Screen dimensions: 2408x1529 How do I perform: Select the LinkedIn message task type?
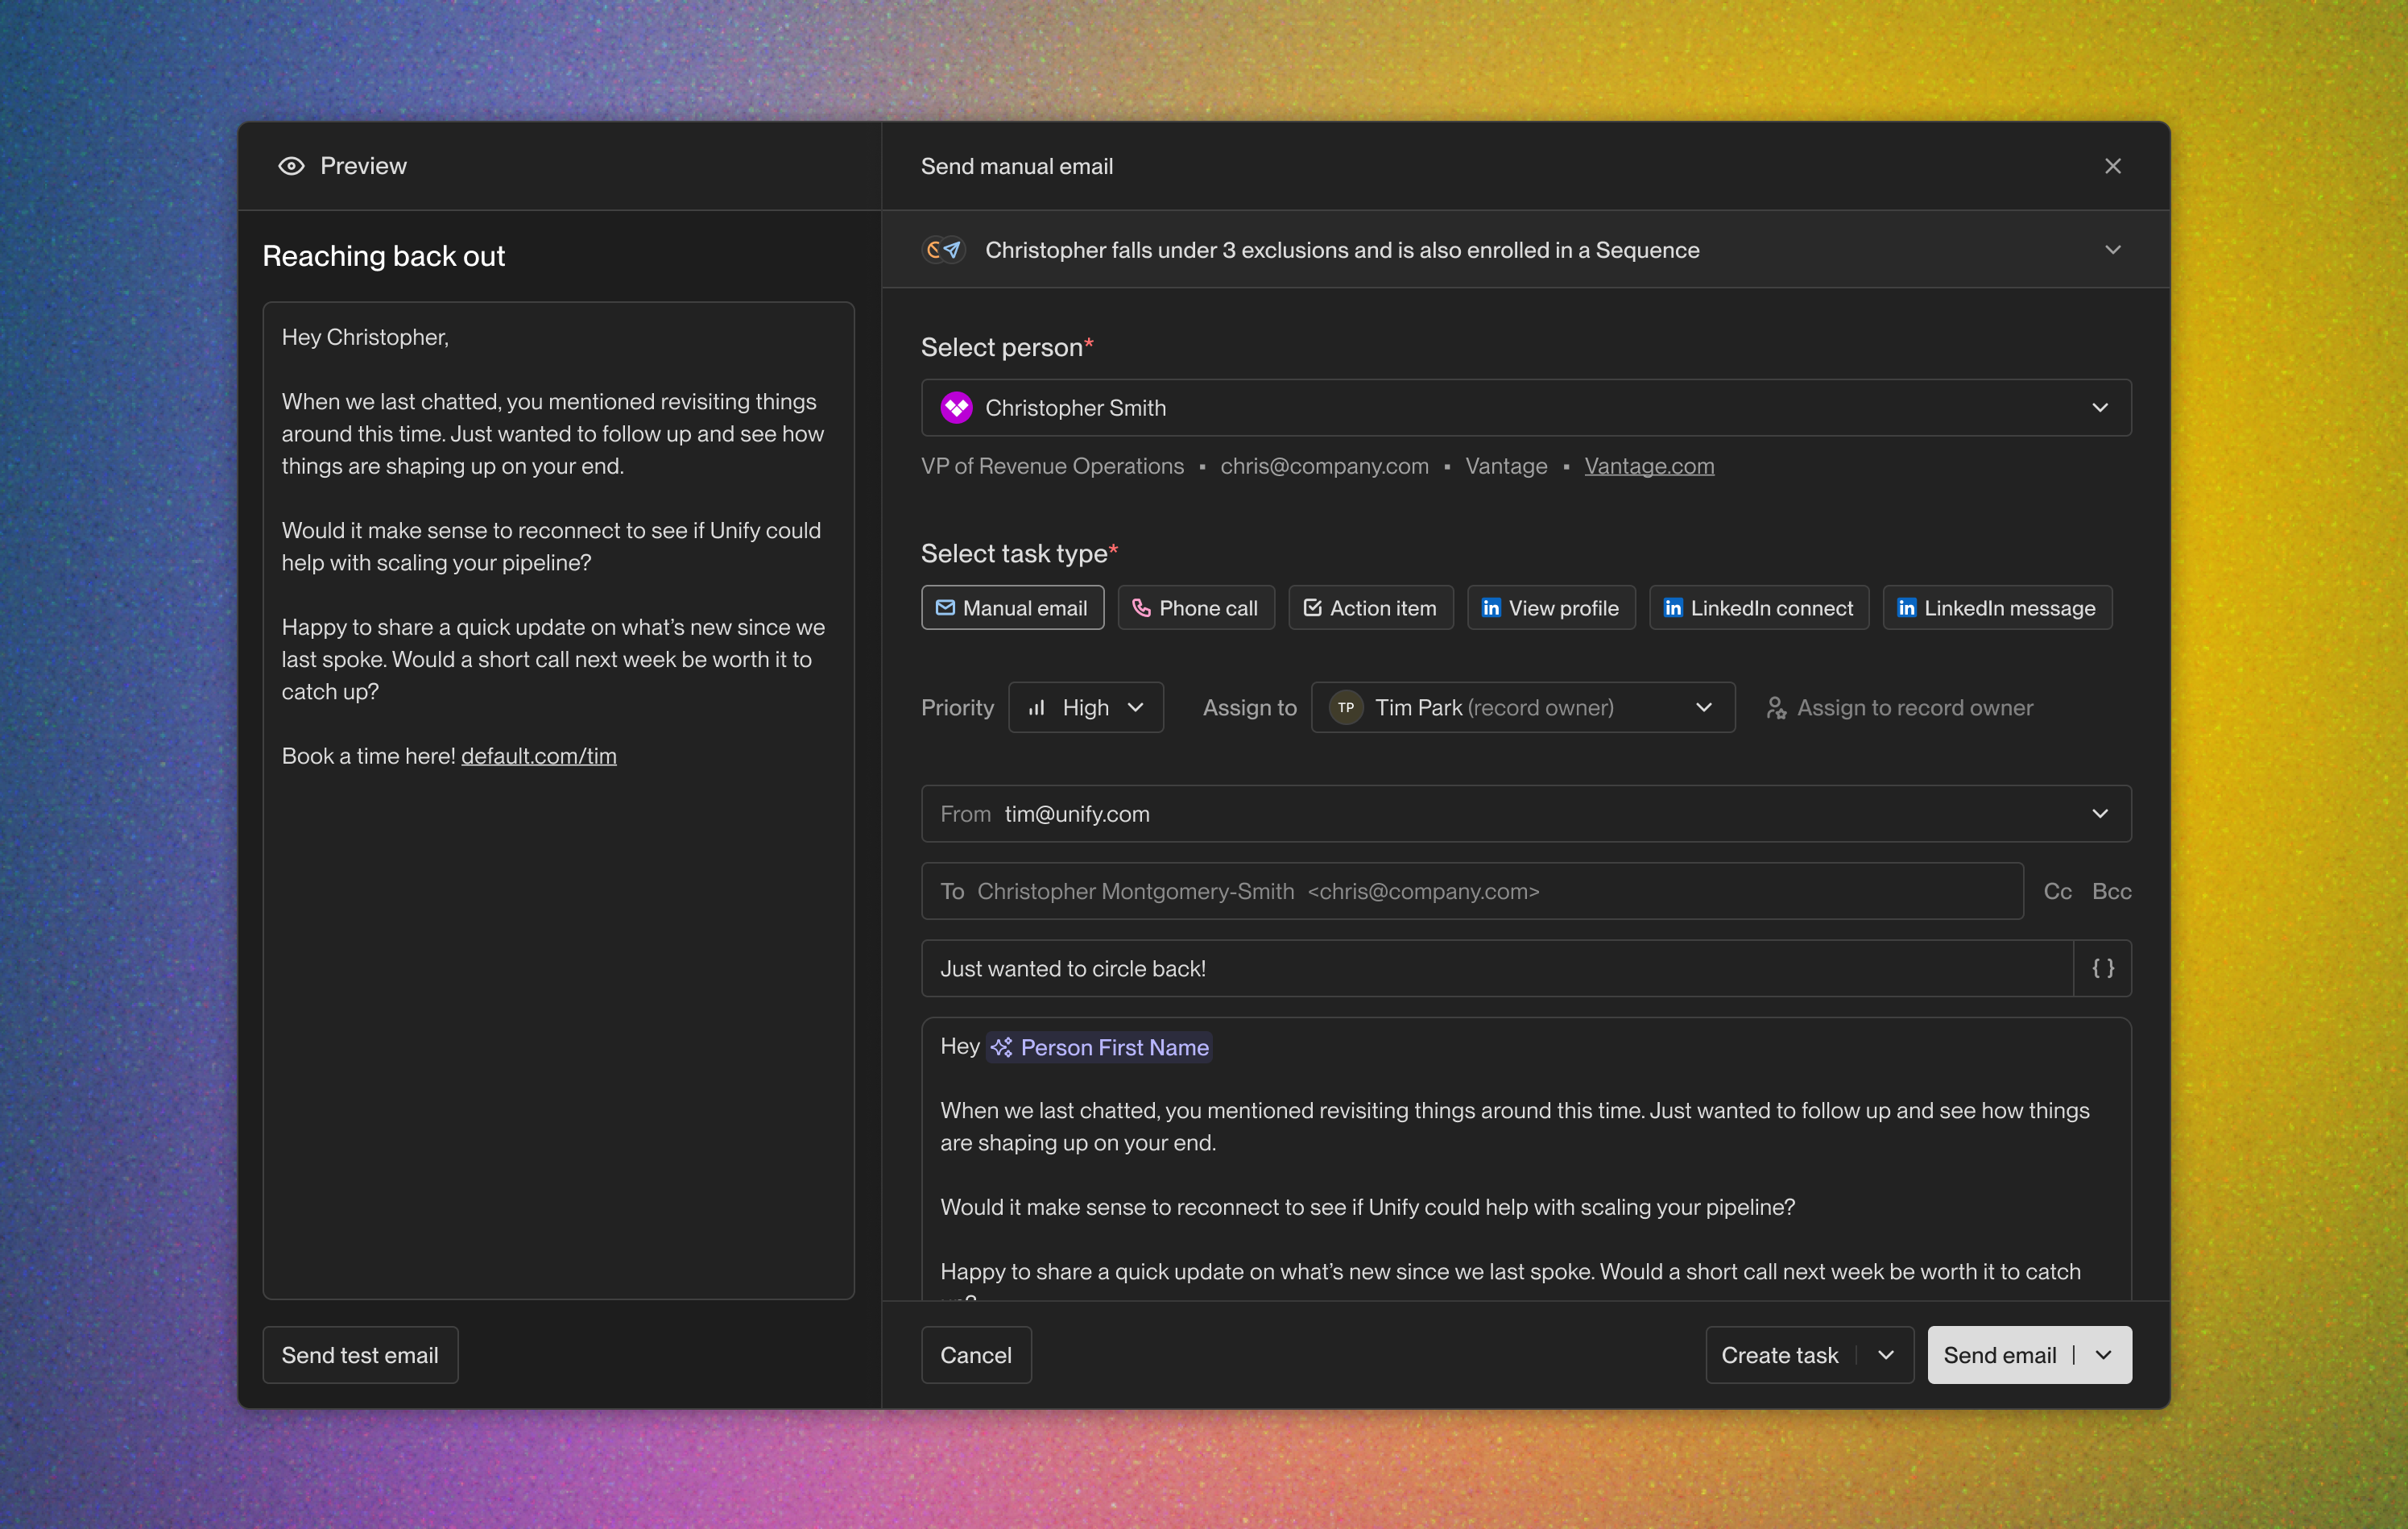click(1996, 607)
